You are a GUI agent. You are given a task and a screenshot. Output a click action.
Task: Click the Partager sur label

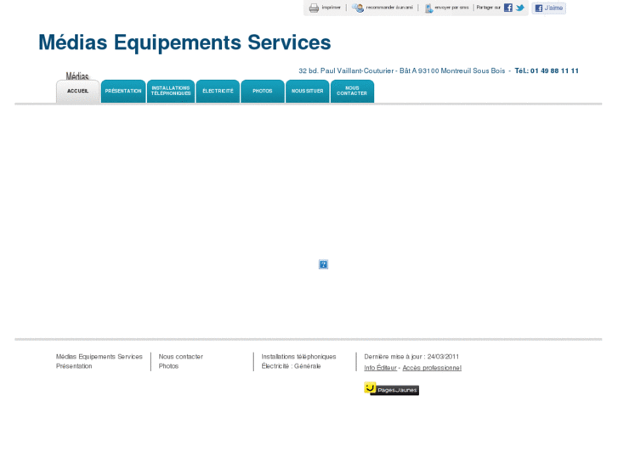click(488, 8)
